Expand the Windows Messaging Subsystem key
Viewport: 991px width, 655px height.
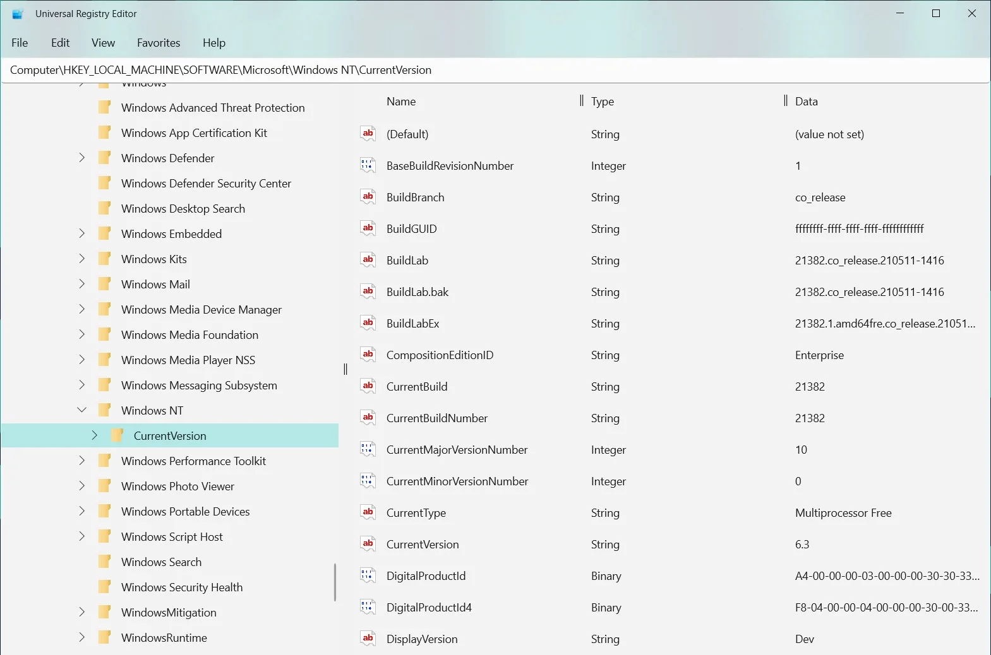click(x=81, y=385)
